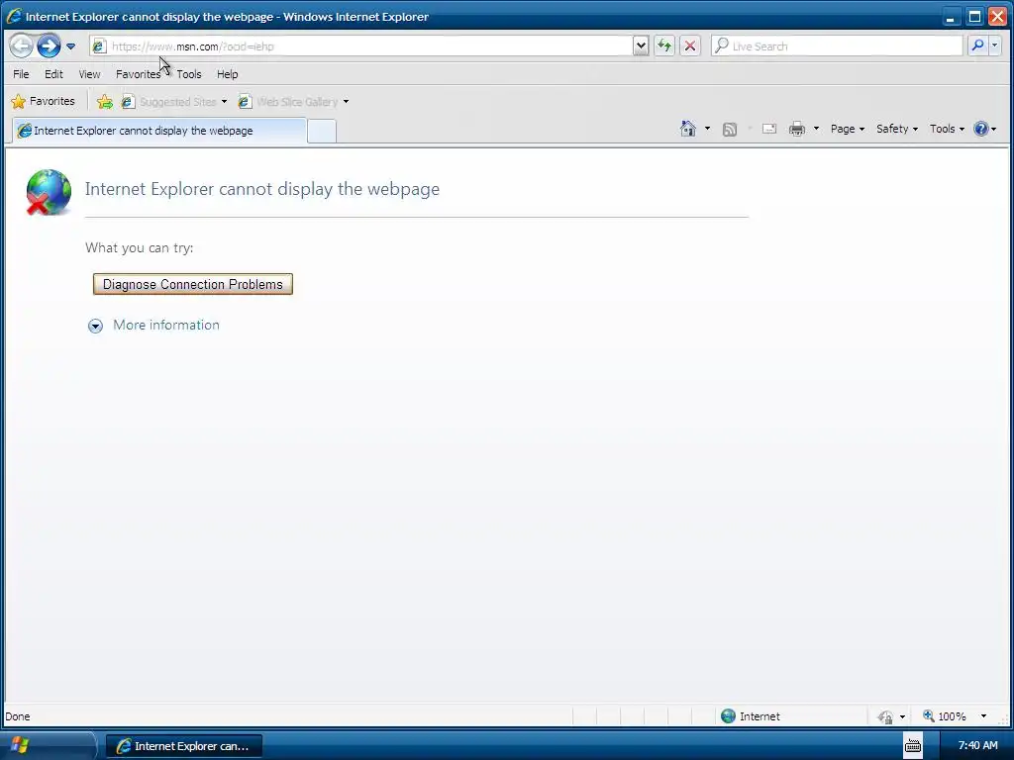Click the Read Mail icon
1014x760 pixels.
(768, 129)
